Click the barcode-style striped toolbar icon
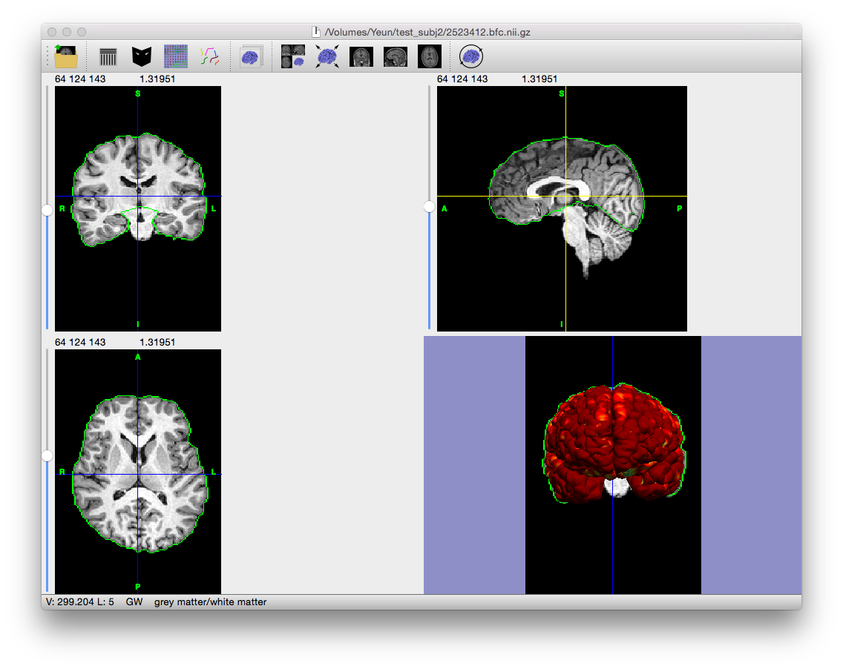The image size is (843, 669). 108,56
